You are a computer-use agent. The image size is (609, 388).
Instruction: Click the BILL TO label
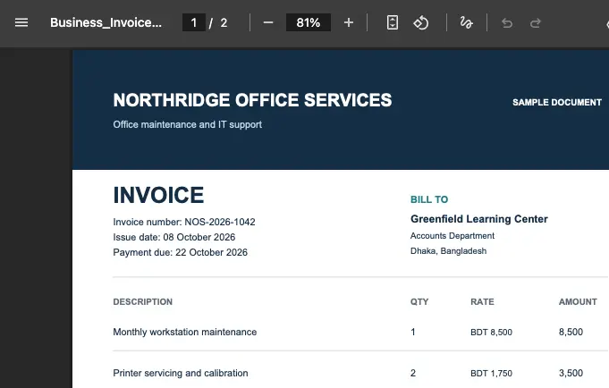coord(429,199)
